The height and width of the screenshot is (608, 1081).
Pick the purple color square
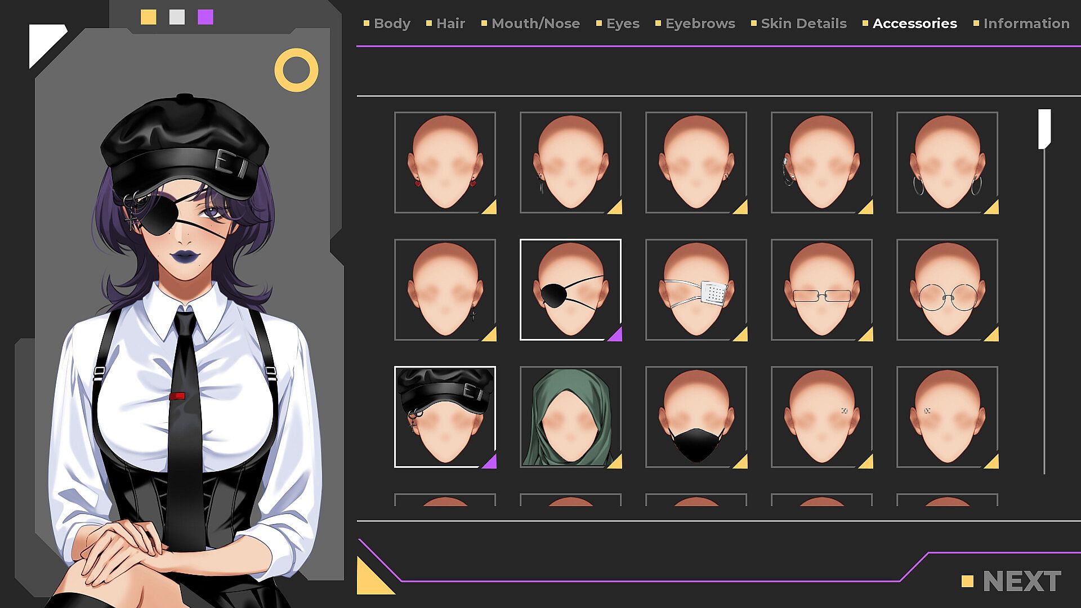[x=206, y=17]
